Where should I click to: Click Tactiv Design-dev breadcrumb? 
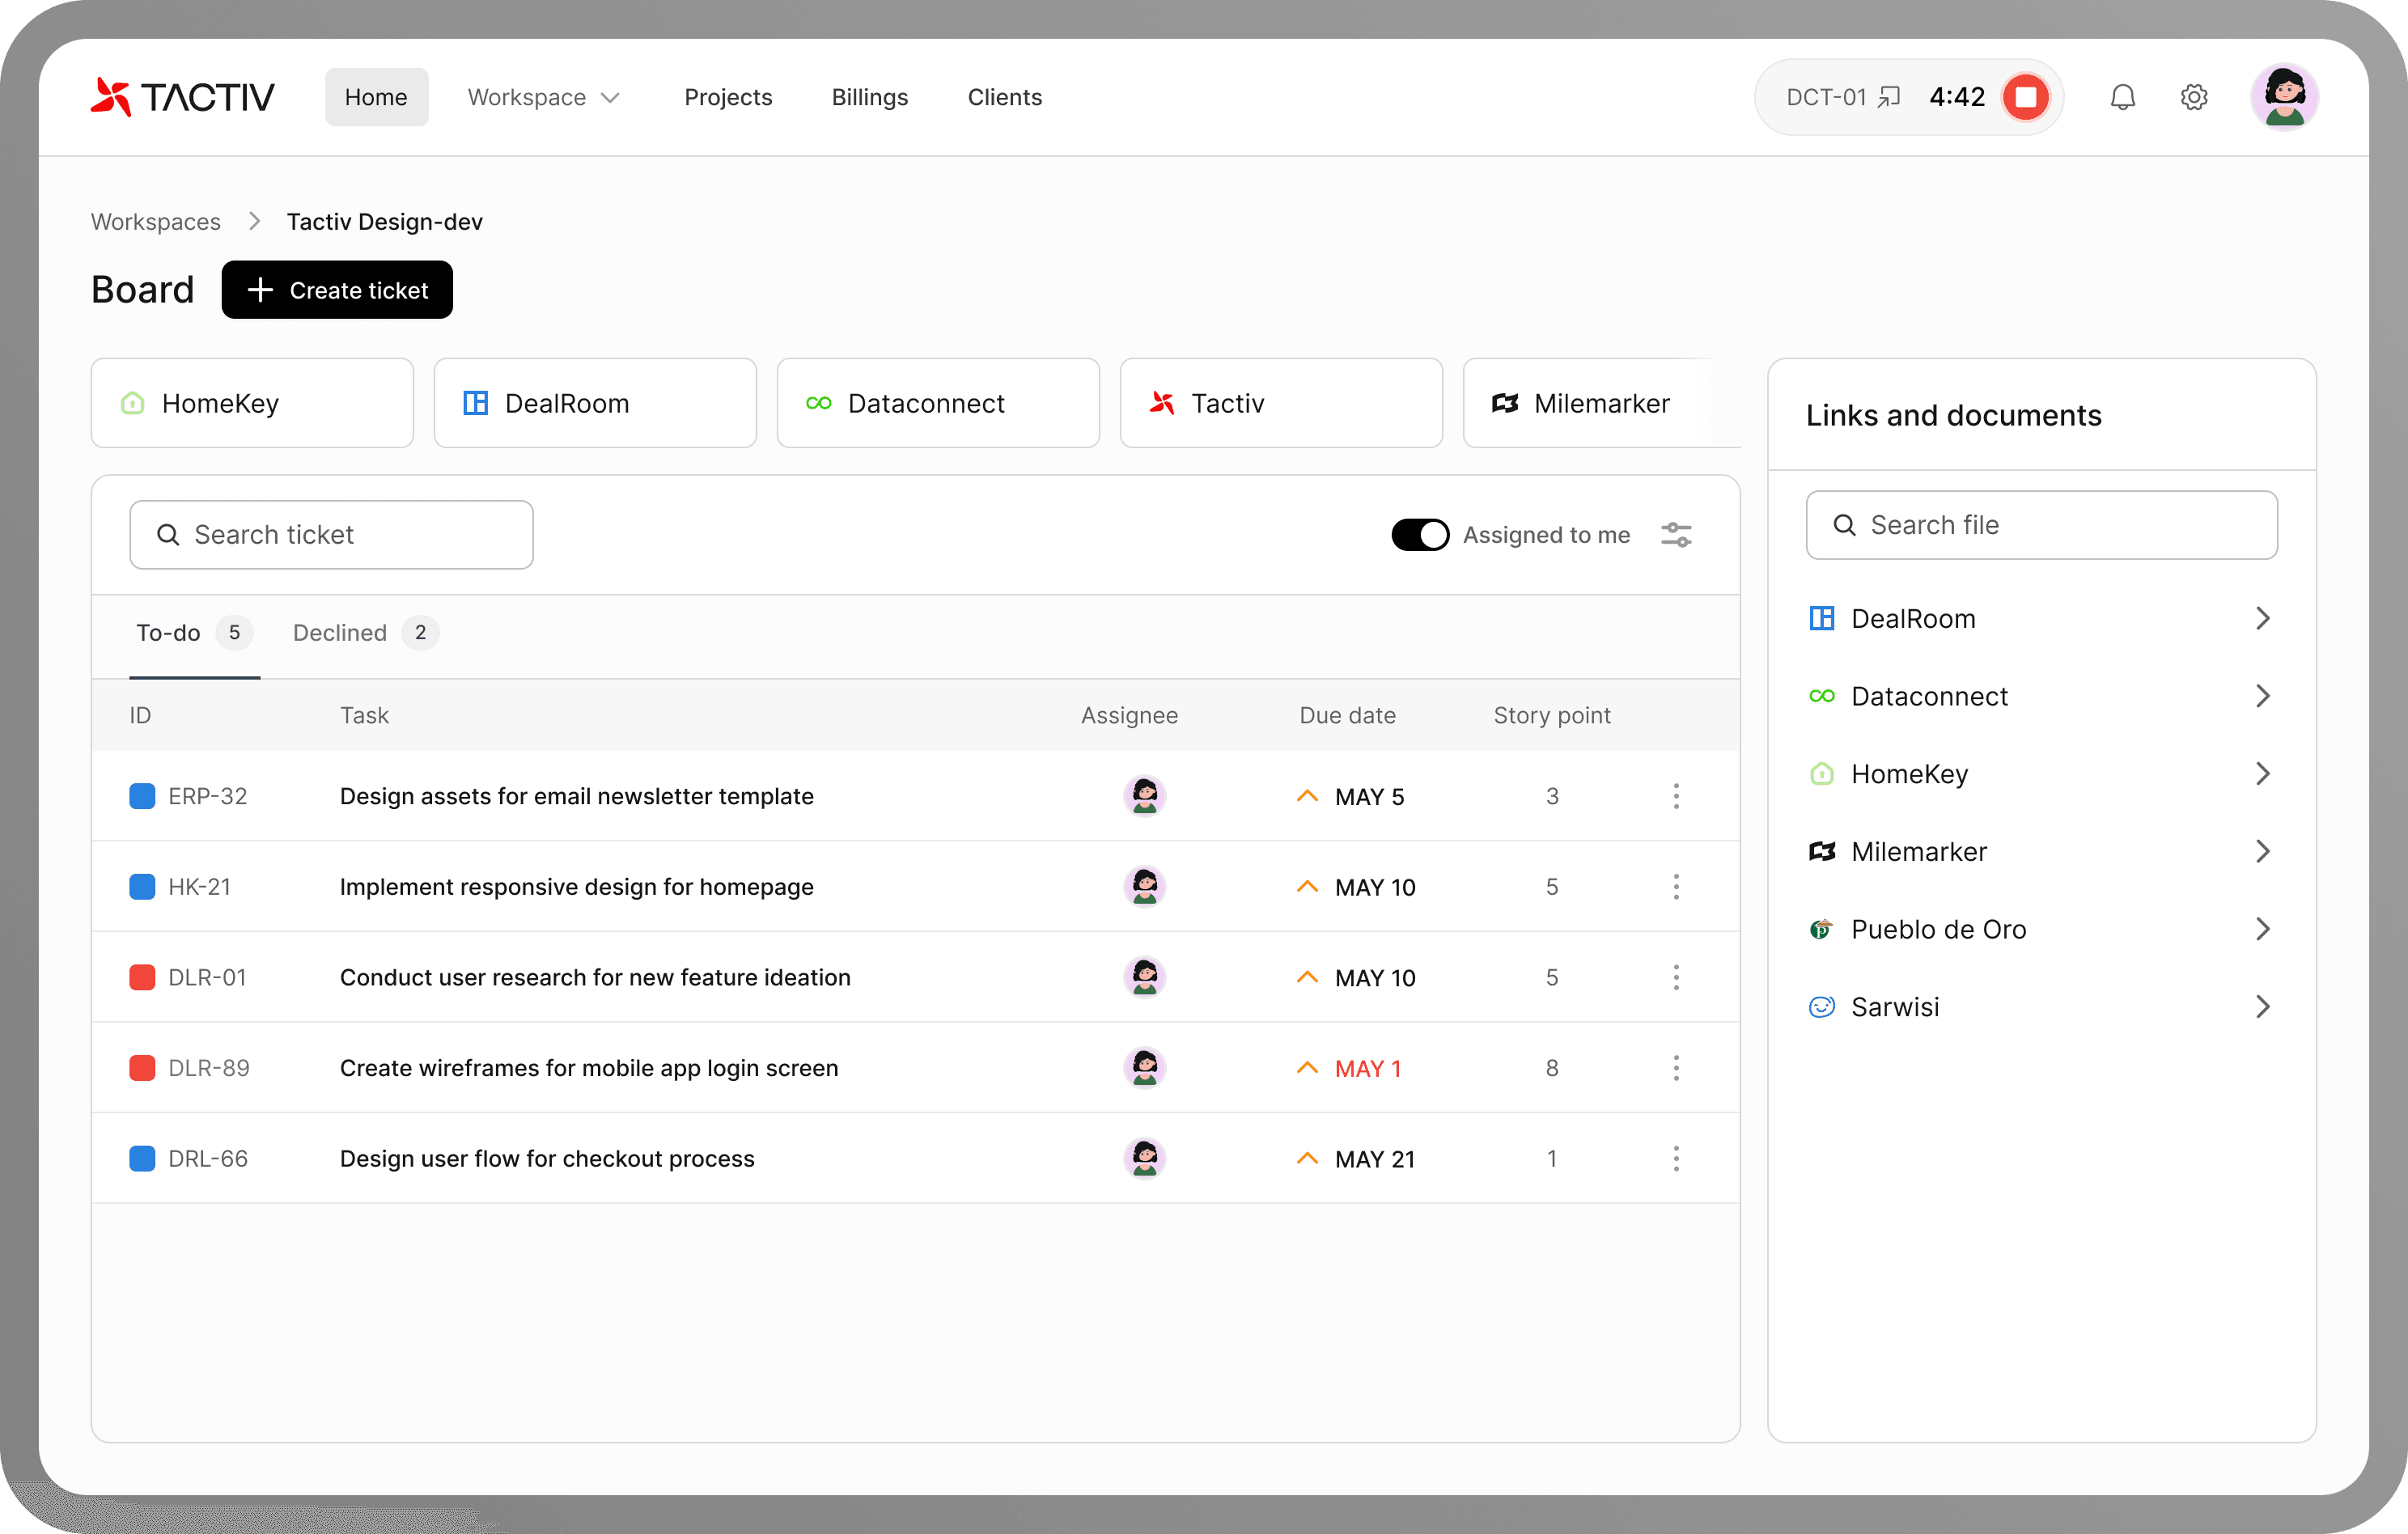[x=385, y=222]
